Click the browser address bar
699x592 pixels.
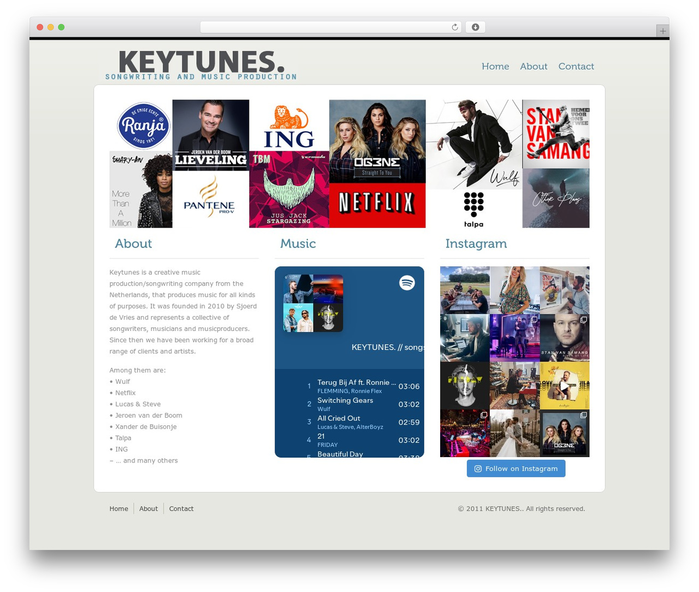click(x=331, y=27)
